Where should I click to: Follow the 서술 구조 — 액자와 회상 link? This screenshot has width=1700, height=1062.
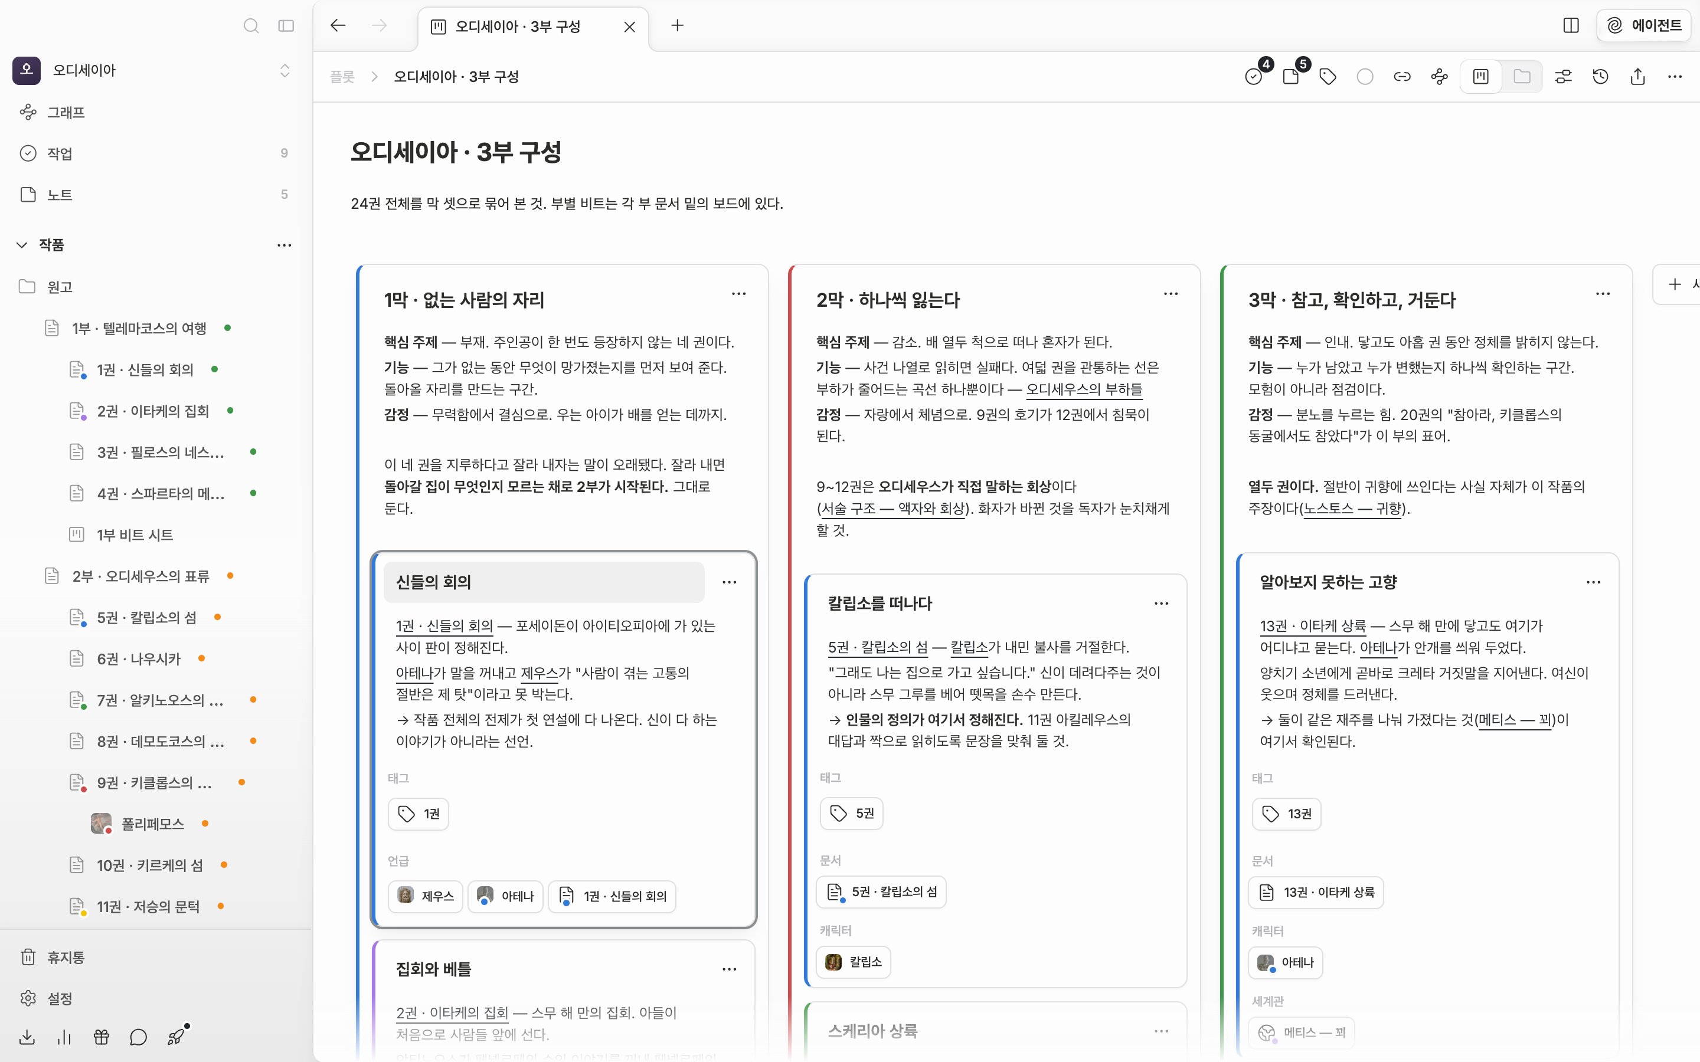tap(894, 509)
